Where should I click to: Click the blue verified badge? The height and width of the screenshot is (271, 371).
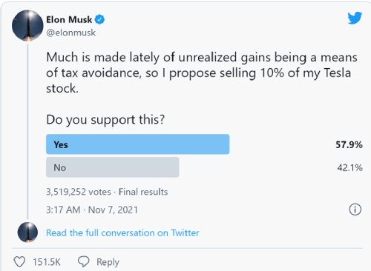(x=99, y=19)
